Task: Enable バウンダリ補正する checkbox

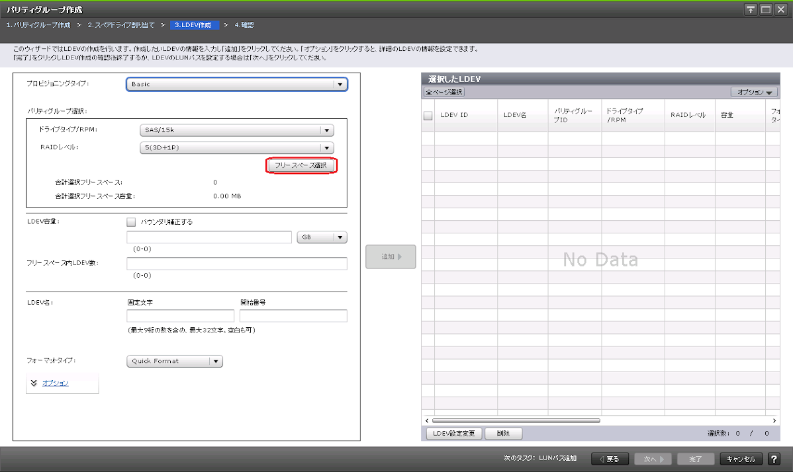Action: (131, 222)
